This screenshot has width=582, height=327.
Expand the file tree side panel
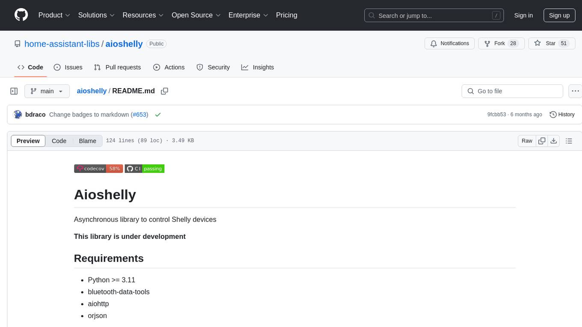(14, 91)
